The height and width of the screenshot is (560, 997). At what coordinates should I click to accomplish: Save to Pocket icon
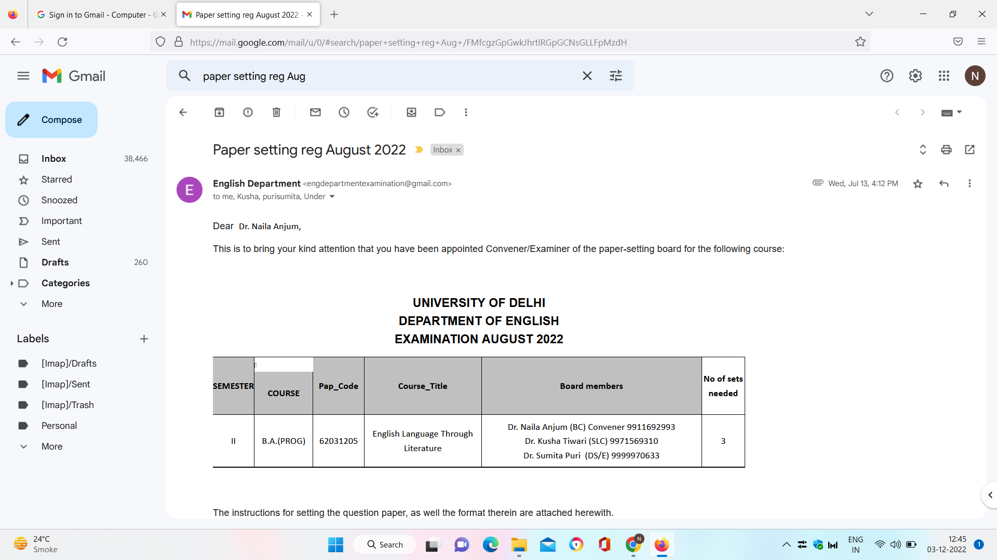click(958, 41)
